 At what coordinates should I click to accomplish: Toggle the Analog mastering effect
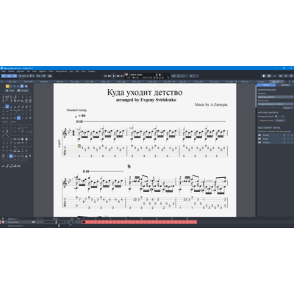(x=260, y=135)
